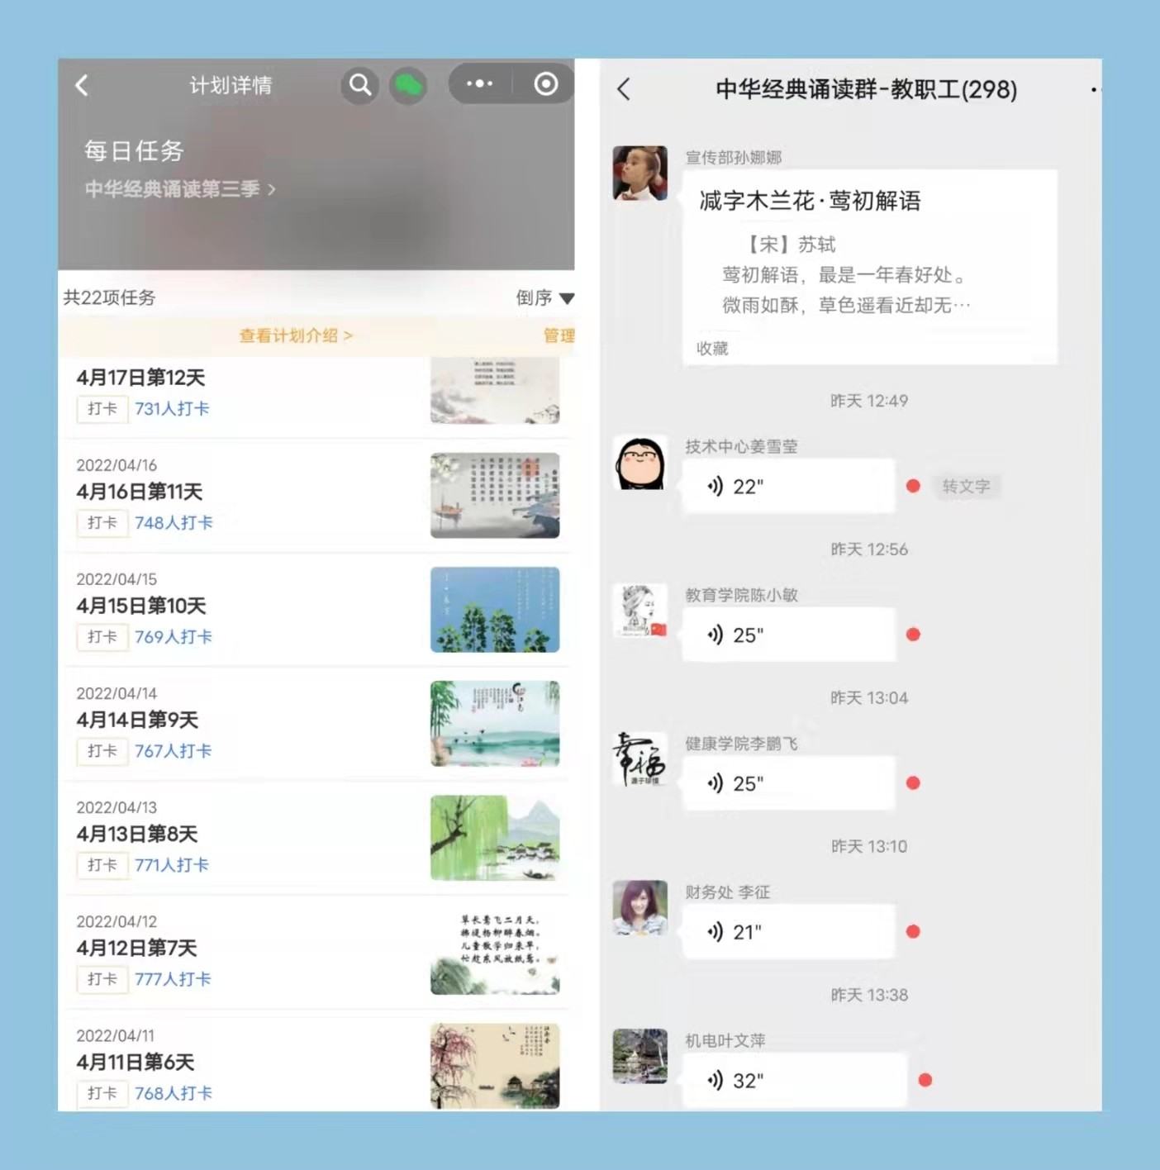This screenshot has width=1160, height=1170.
Task: Open avatar of 技术中心姜雪莹
Action: [x=639, y=464]
